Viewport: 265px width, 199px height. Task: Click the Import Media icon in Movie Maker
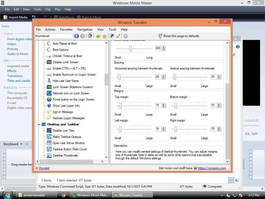[x=6, y=17]
